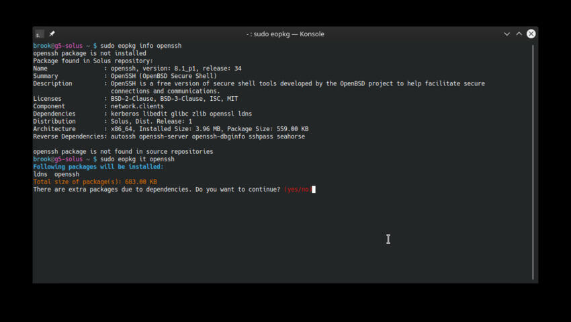Click the 'sudo eopkg it openssh' command

[137, 159]
